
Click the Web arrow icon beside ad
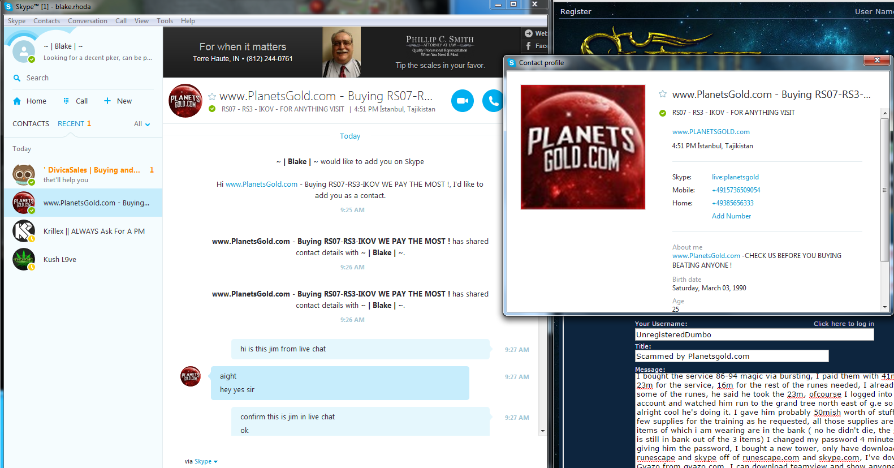click(x=529, y=33)
